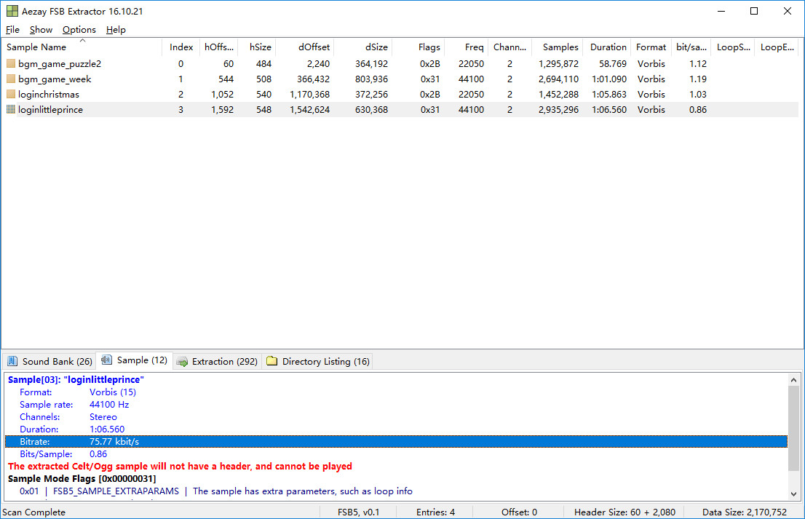805x519 pixels.
Task: Click the Sound Bank tab book icon
Action: 12,361
